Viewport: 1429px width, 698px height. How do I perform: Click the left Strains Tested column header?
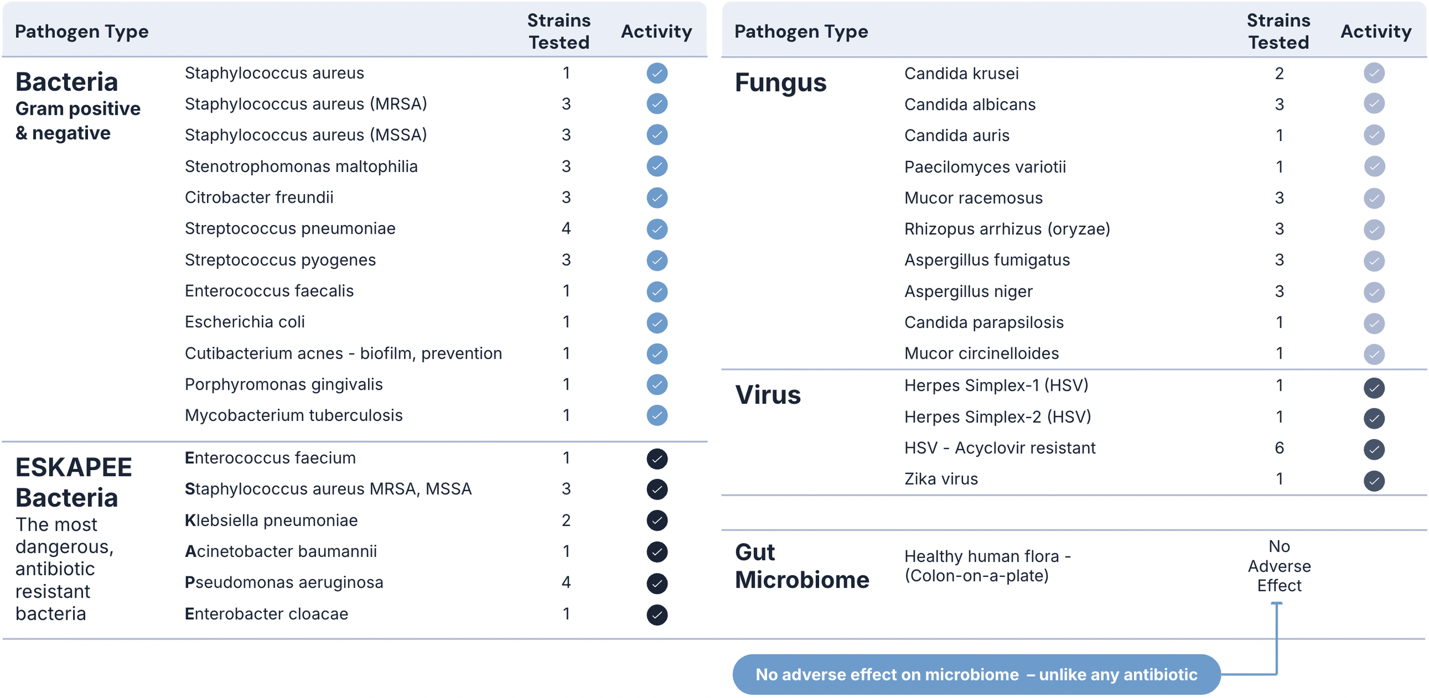pos(558,31)
